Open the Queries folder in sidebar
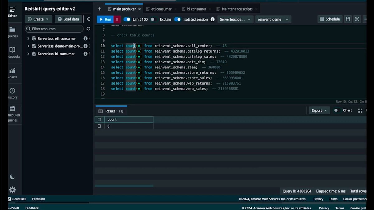 tap(12, 32)
